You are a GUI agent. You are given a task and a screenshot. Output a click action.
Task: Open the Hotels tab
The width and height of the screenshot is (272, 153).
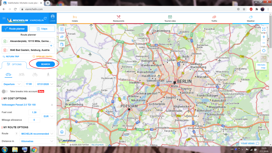[75, 19]
